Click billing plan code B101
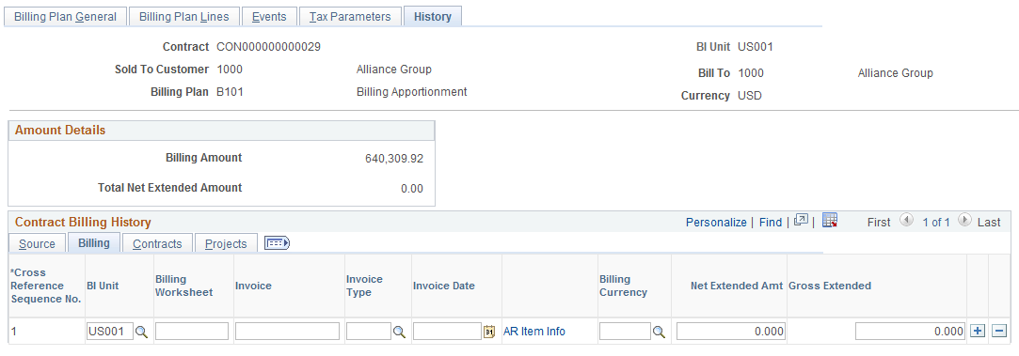The image size is (1019, 356). 231,91
